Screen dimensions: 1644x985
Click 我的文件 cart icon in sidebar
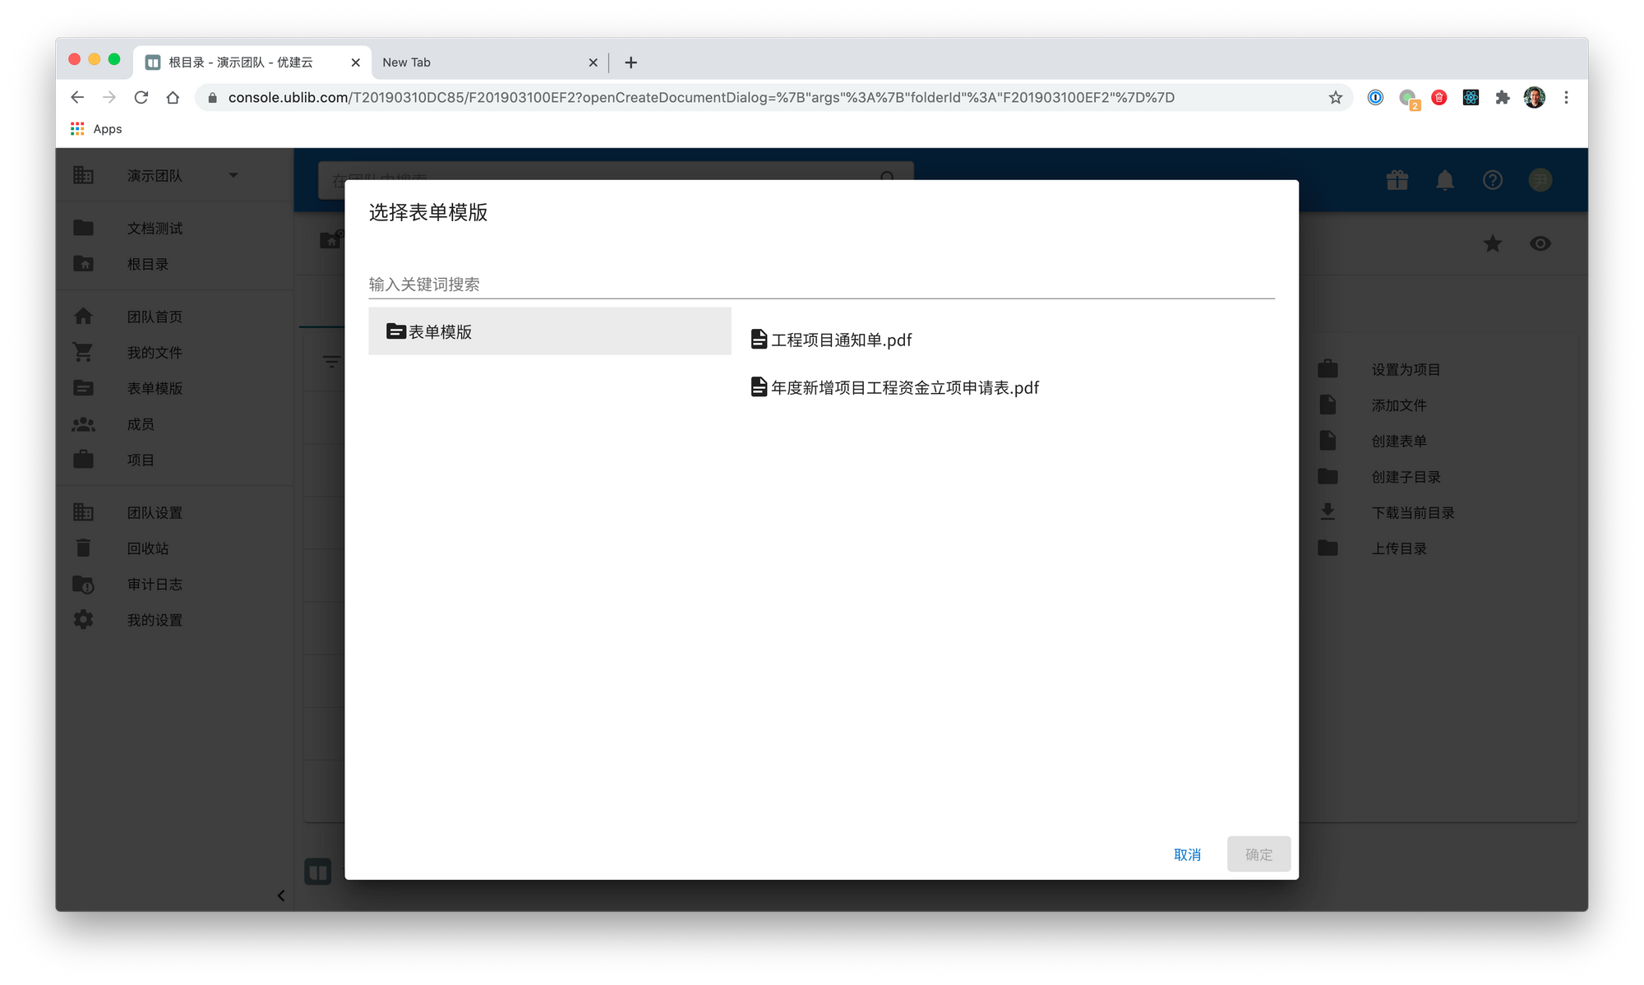click(x=83, y=352)
